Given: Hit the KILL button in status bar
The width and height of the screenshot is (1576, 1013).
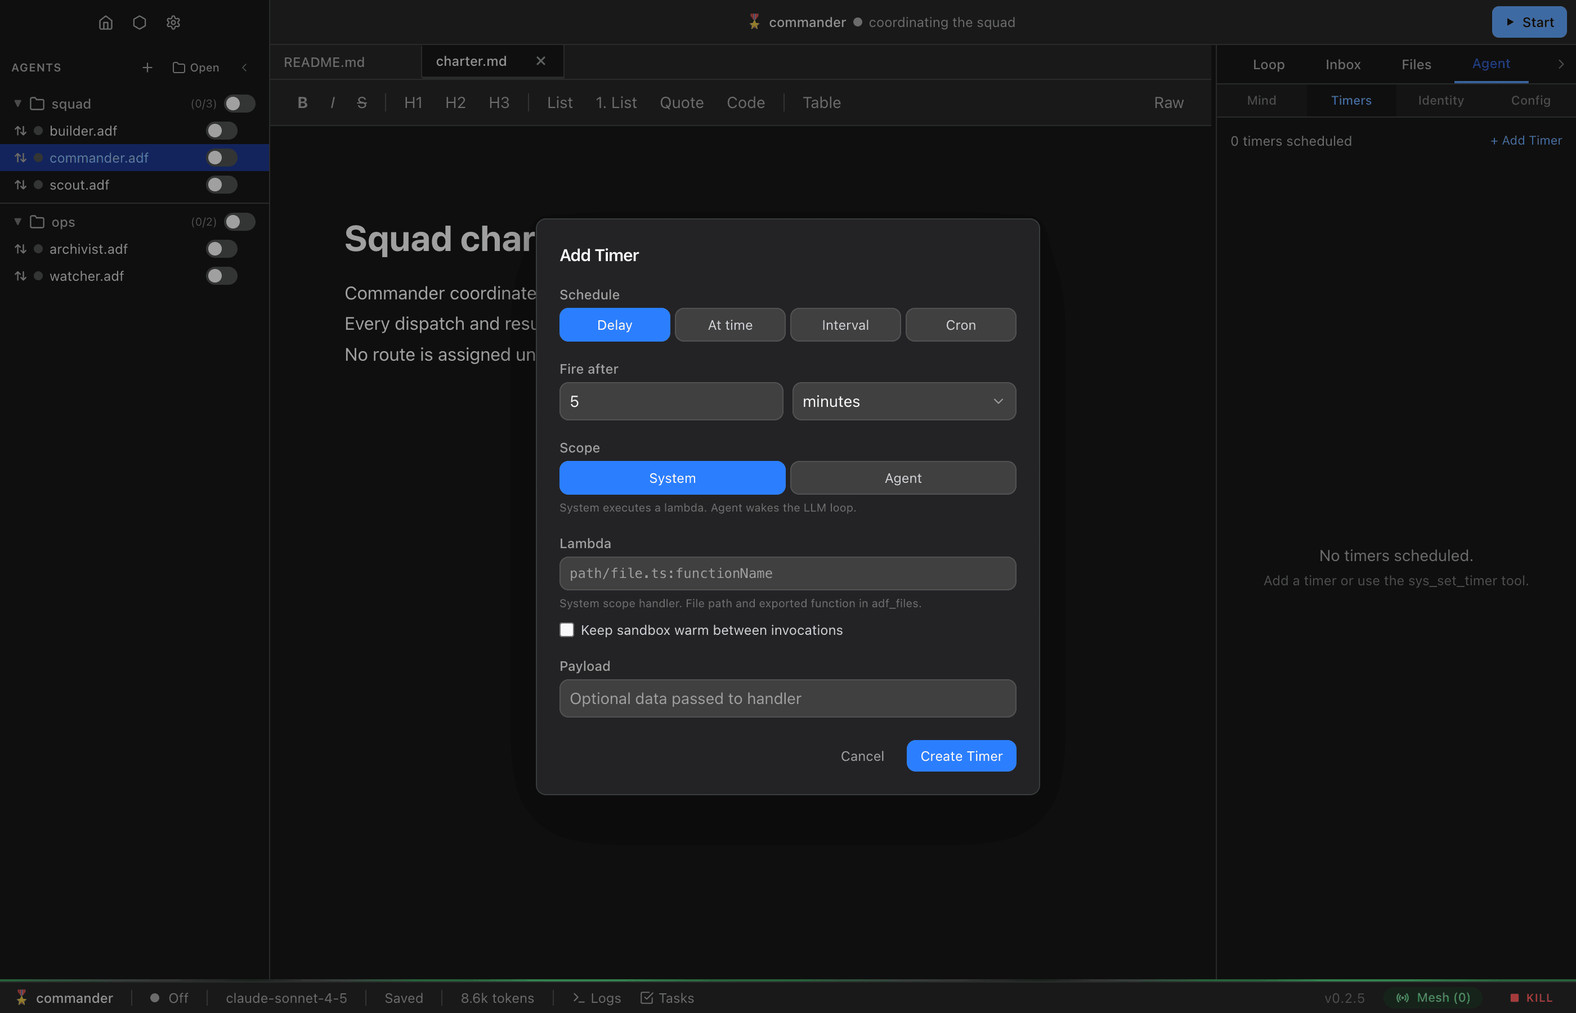Looking at the screenshot, I should 1530,998.
